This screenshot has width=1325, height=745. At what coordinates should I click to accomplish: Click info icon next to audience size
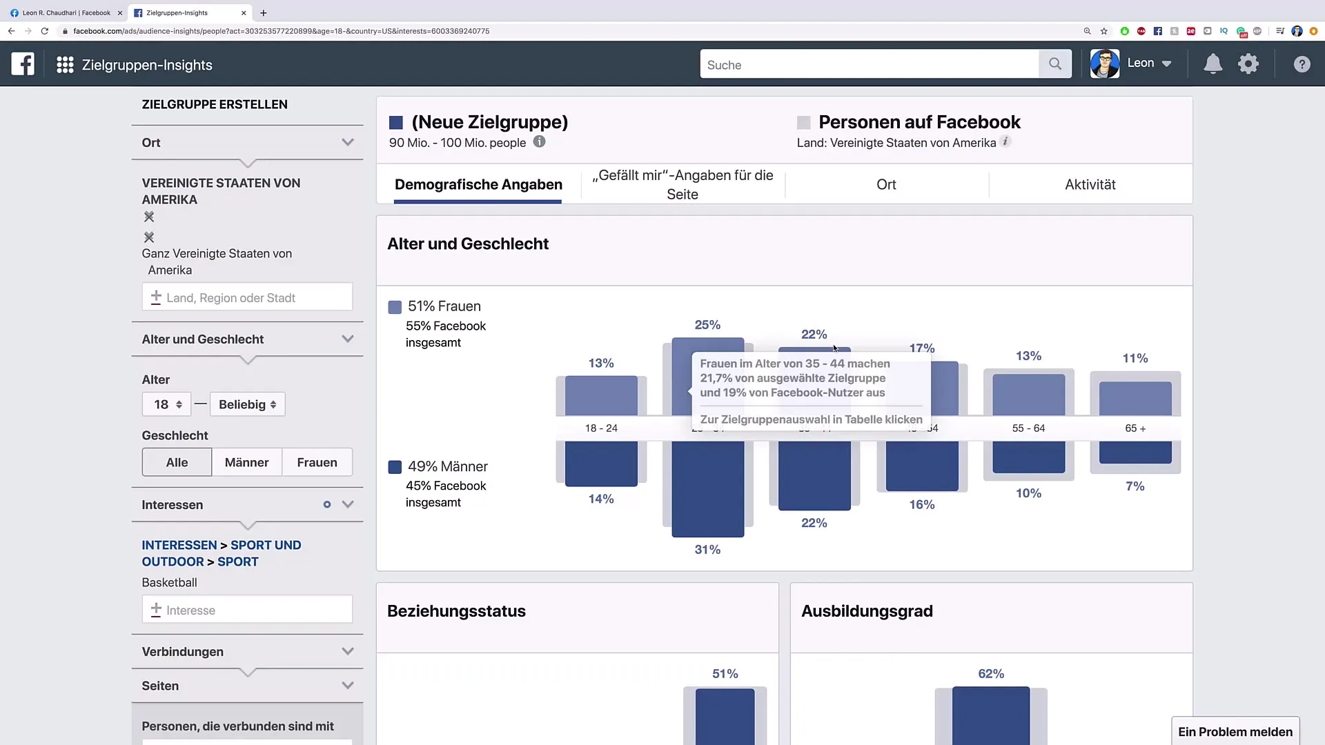540,141
